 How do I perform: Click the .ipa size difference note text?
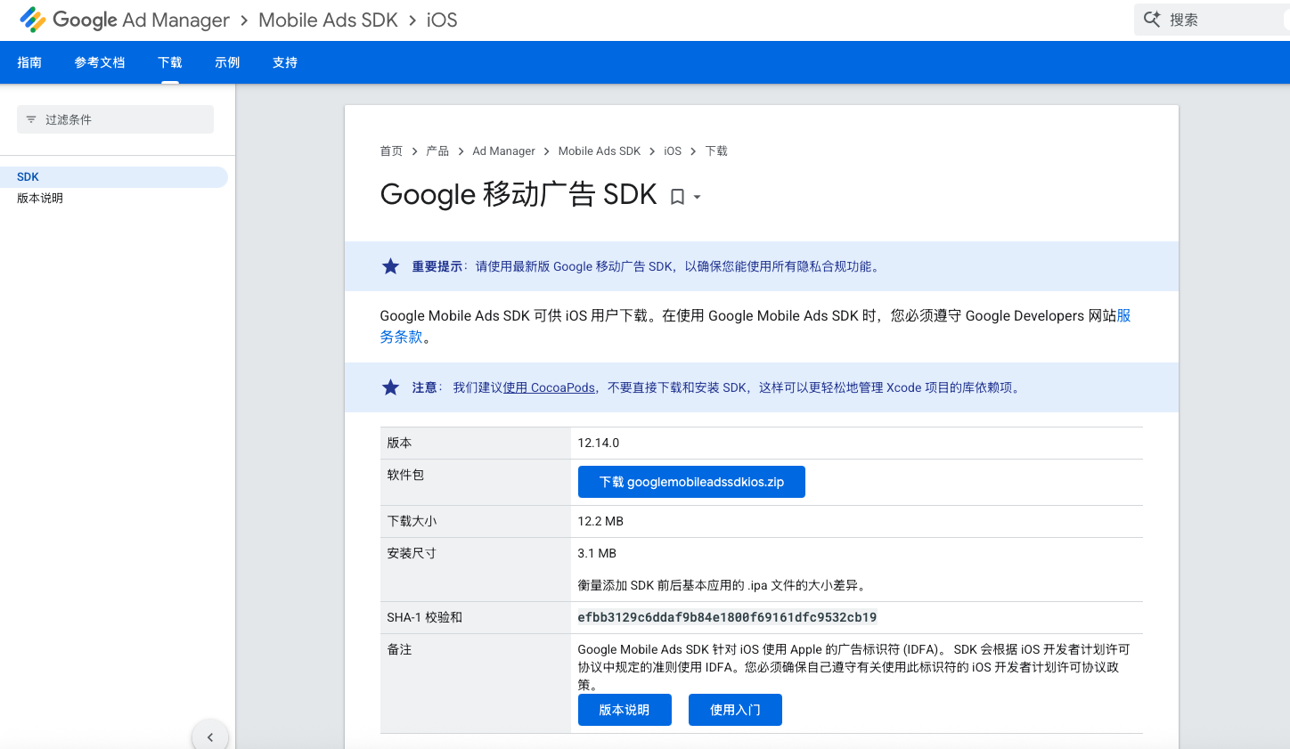point(723,585)
